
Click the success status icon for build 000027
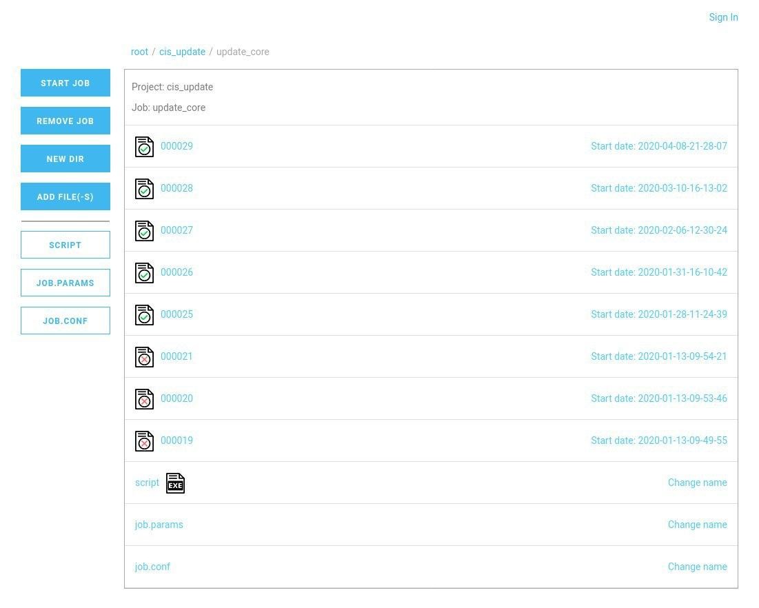[x=144, y=231]
